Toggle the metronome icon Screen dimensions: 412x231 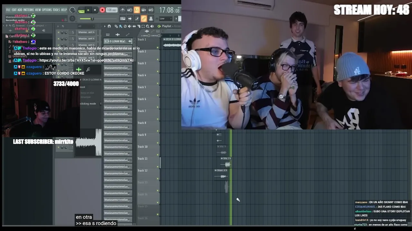point(123,10)
